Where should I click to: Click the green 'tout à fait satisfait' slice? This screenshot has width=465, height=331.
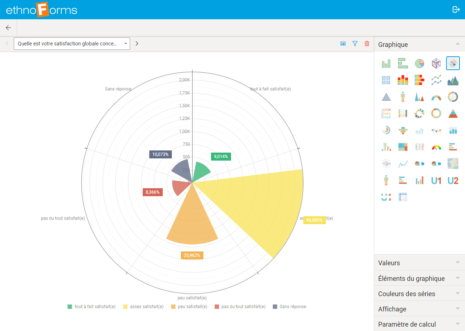point(201,172)
